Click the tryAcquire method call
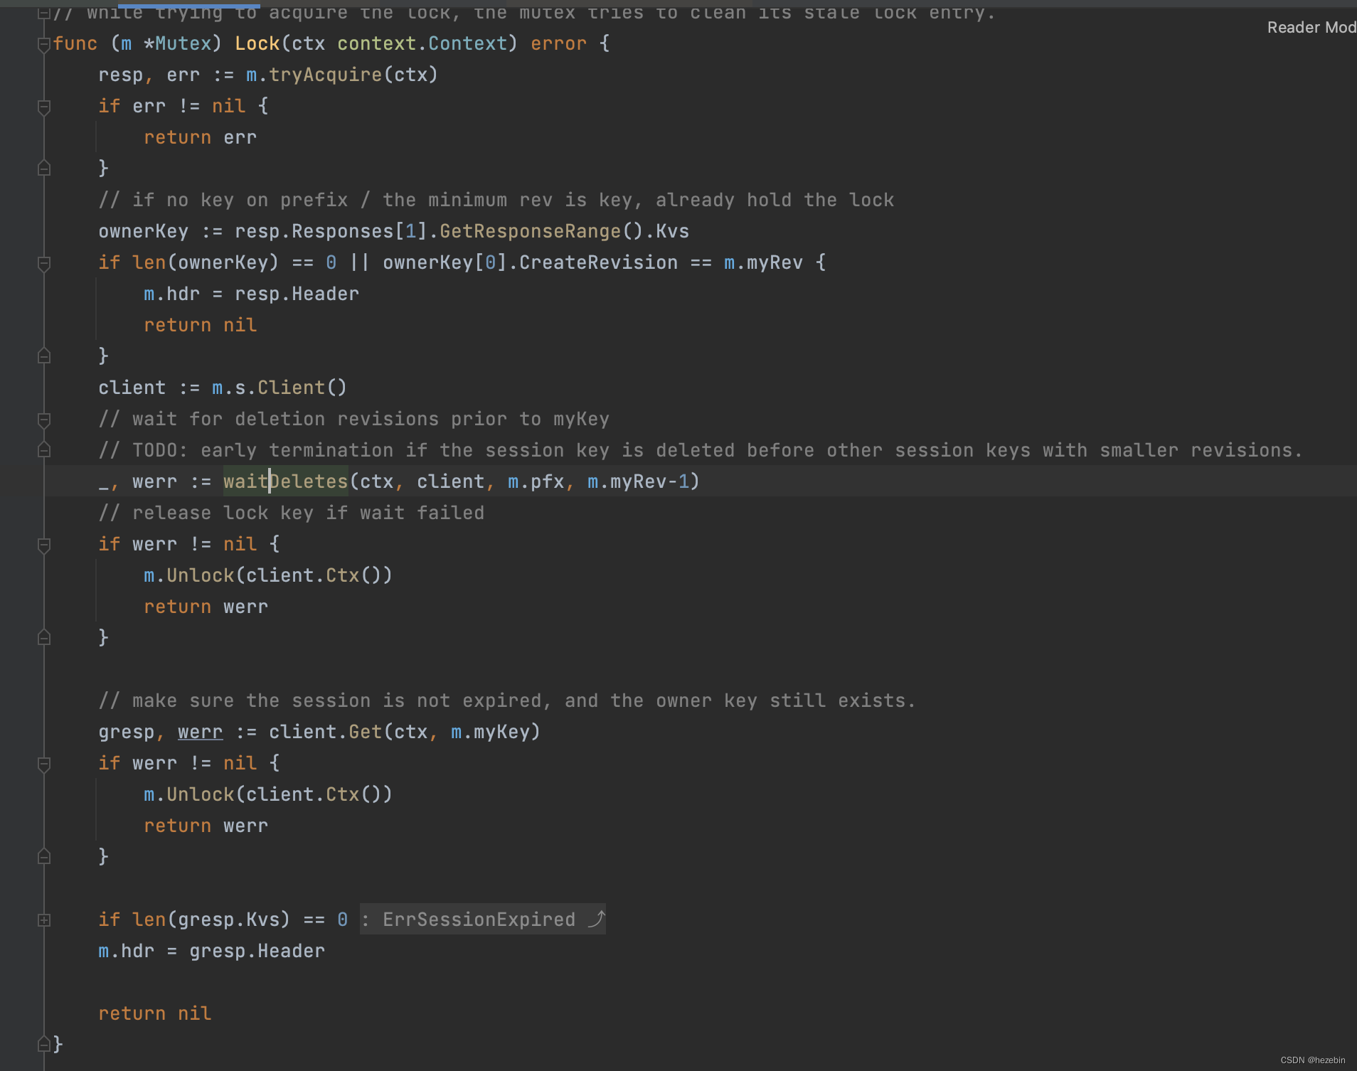 tap(326, 75)
